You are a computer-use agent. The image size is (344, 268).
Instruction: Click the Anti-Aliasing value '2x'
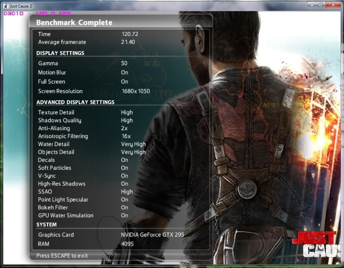[x=124, y=128]
